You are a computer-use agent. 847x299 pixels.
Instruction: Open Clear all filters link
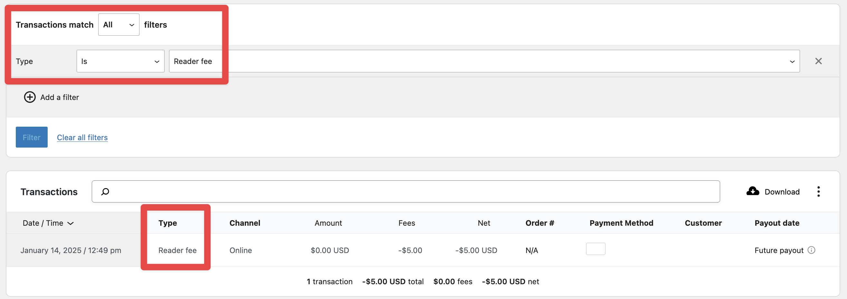(82, 137)
